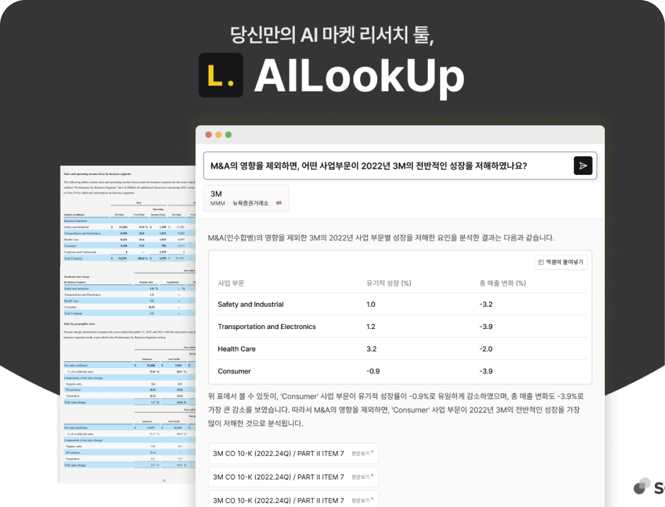The image size is (665, 507).
Task: Open the 10-K document page thumbnail
Action: click(x=127, y=324)
